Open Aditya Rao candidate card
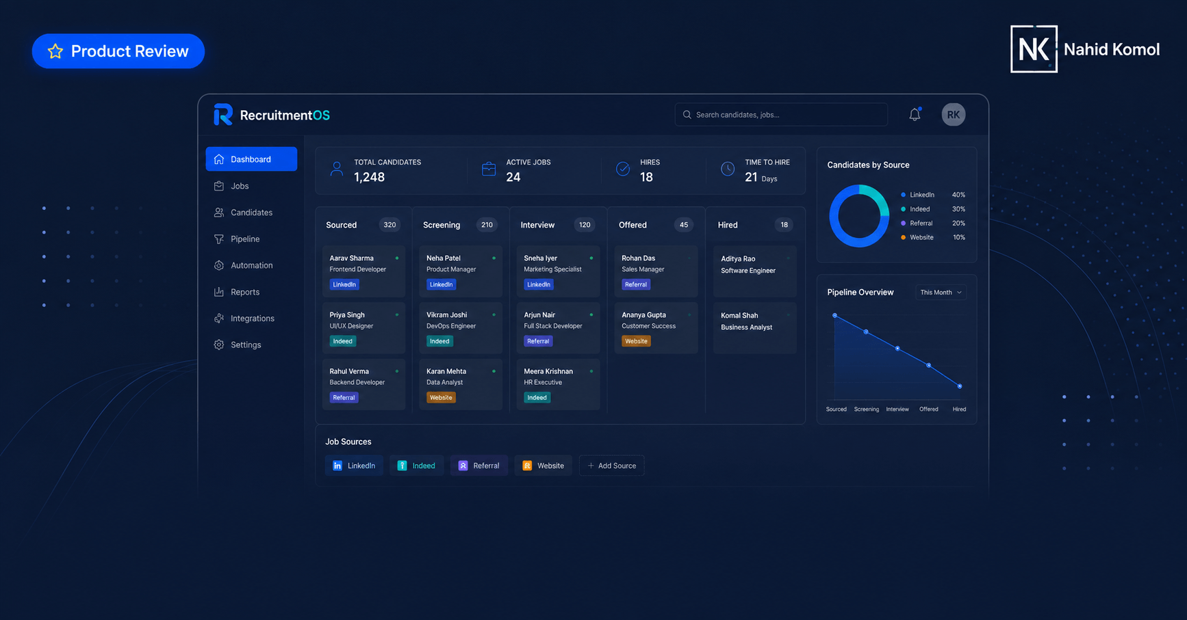The image size is (1187, 620). [755, 271]
